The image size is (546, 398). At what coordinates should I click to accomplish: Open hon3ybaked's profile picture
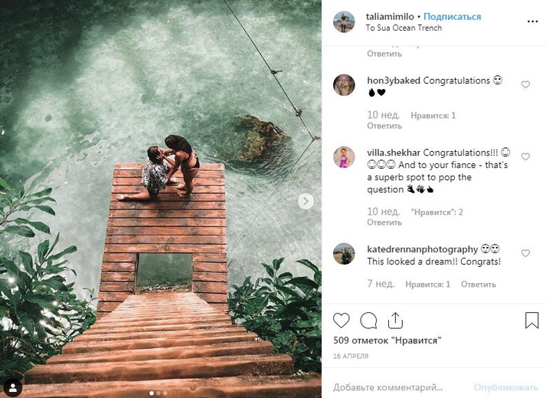tap(344, 84)
